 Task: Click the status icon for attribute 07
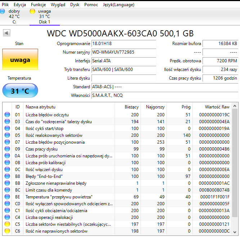(7, 142)
